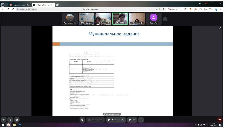The width and height of the screenshot is (225, 128).
Task: Open the network tray icon
Action: [x=201, y=125]
